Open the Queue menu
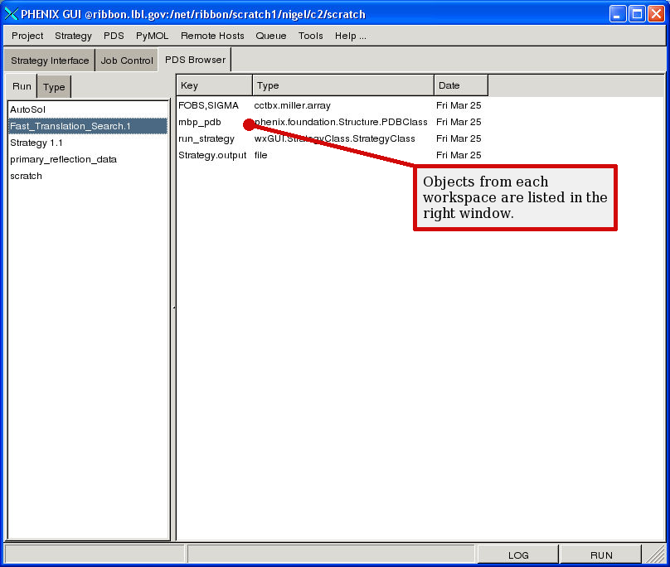670x567 pixels. point(270,36)
